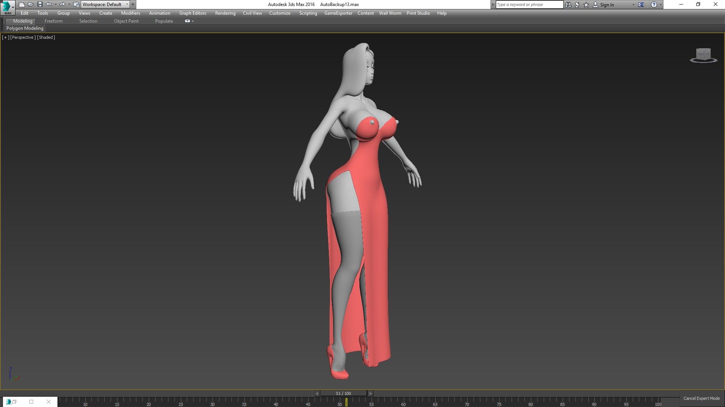Click the Cancel Expert Mode button
Screen dimensions: 725x407
tap(701, 398)
